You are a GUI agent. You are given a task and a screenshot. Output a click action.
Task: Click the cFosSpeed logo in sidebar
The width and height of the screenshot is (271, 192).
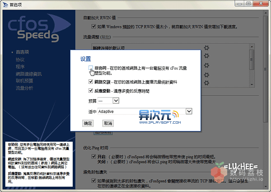click(39, 28)
